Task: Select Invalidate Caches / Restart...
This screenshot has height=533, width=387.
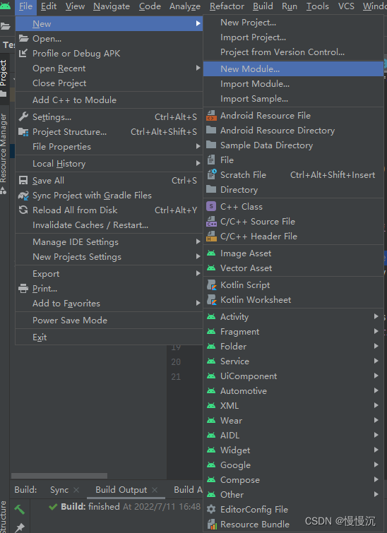Action: (109, 225)
